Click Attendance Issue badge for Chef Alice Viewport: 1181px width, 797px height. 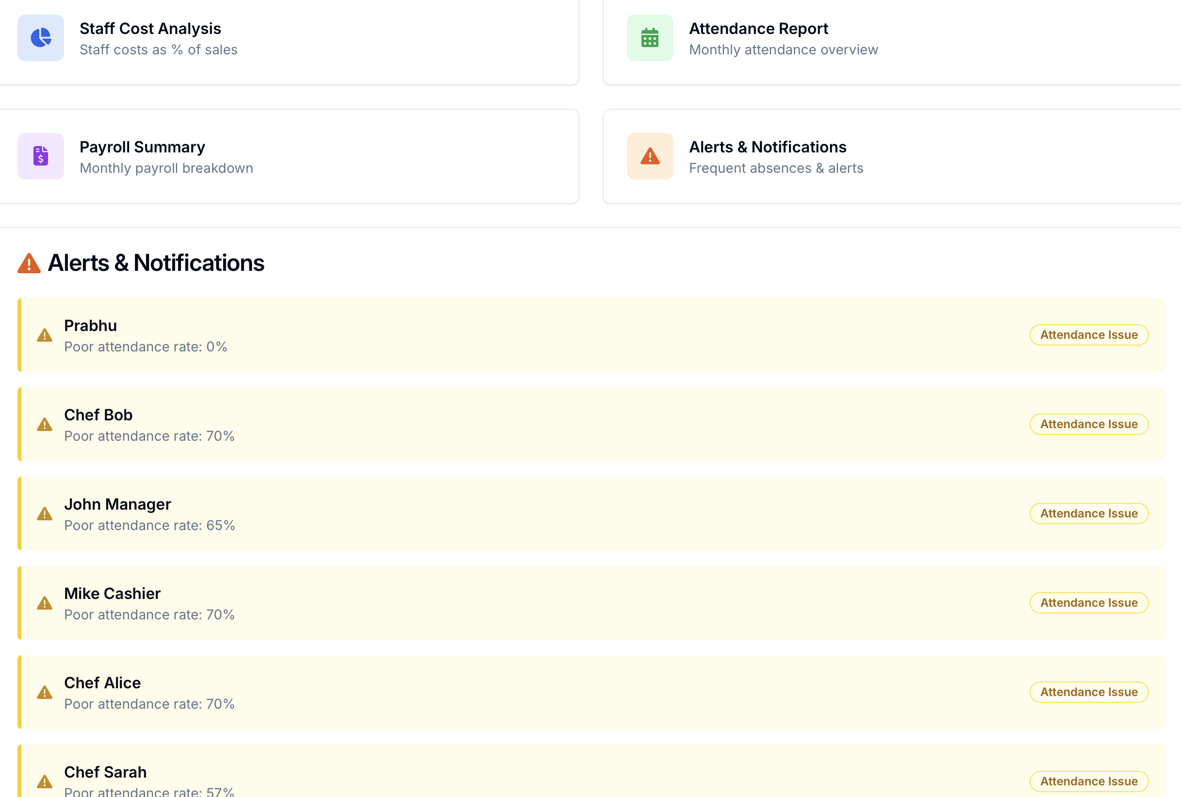pyautogui.click(x=1088, y=692)
